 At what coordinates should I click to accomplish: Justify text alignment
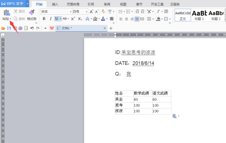[137, 19]
